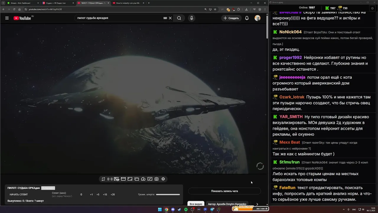Click username proger1992 in chat
Screen dimensions: 378x213
(291, 58)
